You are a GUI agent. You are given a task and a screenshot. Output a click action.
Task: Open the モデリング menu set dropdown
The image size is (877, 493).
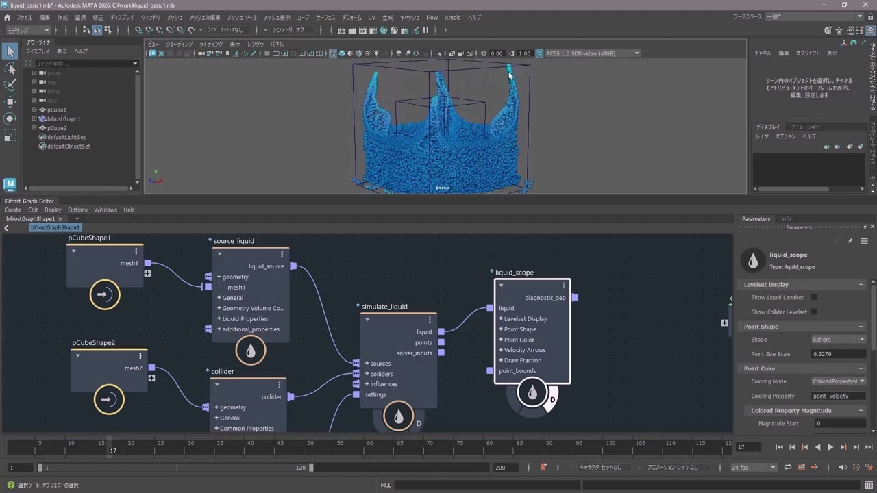tap(28, 30)
